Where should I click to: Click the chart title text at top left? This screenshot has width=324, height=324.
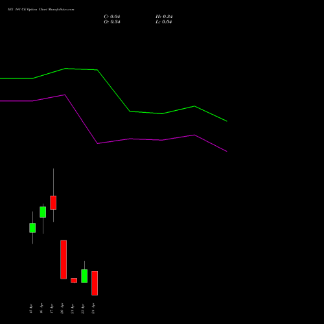pyautogui.click(x=41, y=10)
